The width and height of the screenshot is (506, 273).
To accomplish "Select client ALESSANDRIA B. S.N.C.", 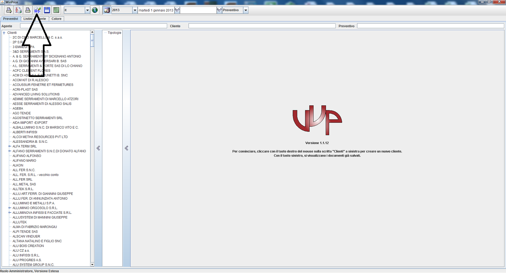I will 30,142.
